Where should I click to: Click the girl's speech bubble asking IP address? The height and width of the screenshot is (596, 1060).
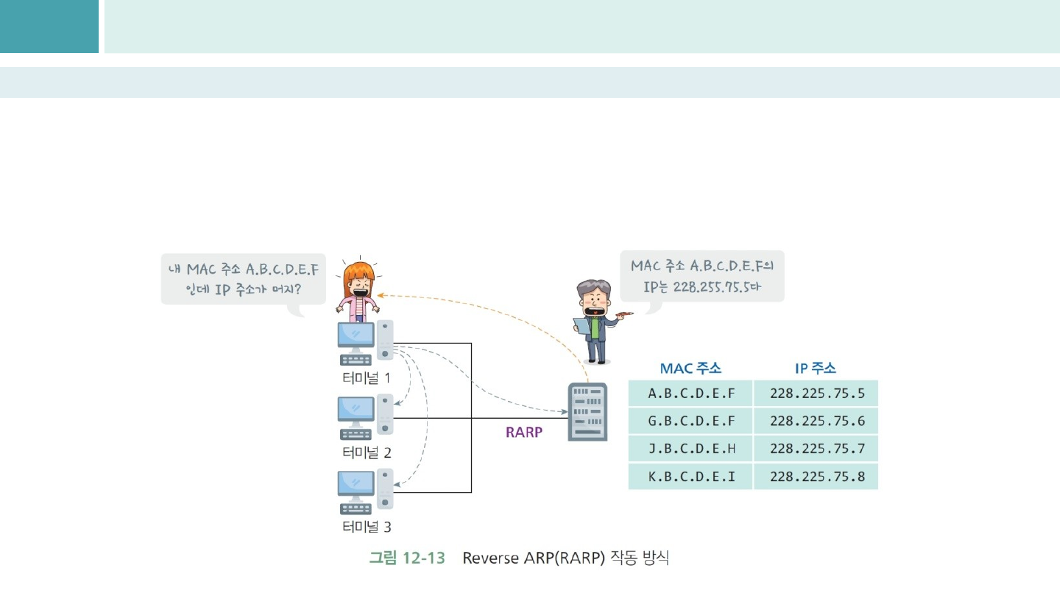(244, 279)
